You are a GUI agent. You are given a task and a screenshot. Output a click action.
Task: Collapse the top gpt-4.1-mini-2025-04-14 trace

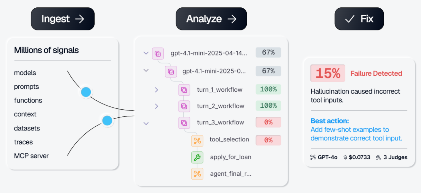coord(146,53)
